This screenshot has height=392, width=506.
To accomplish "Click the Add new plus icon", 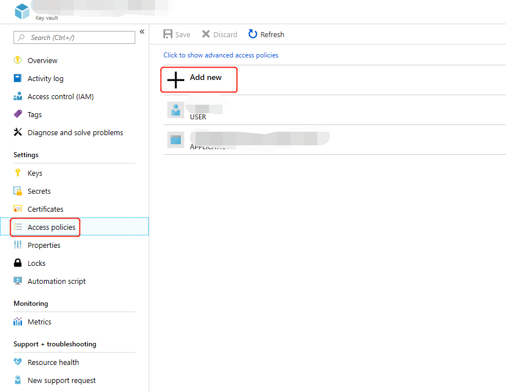I will [x=176, y=80].
